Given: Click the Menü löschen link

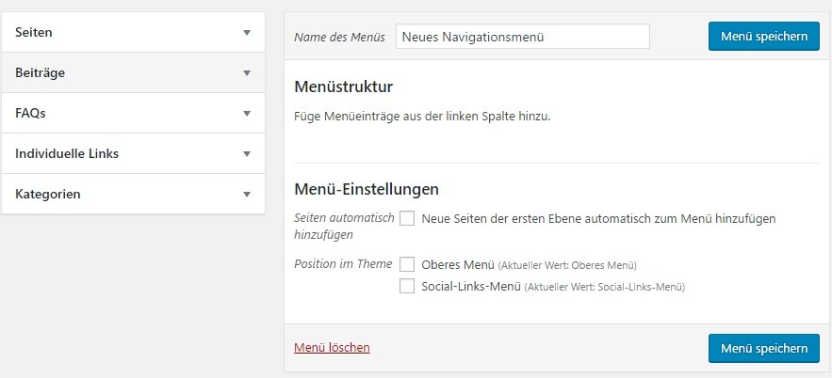Looking at the screenshot, I should [332, 347].
